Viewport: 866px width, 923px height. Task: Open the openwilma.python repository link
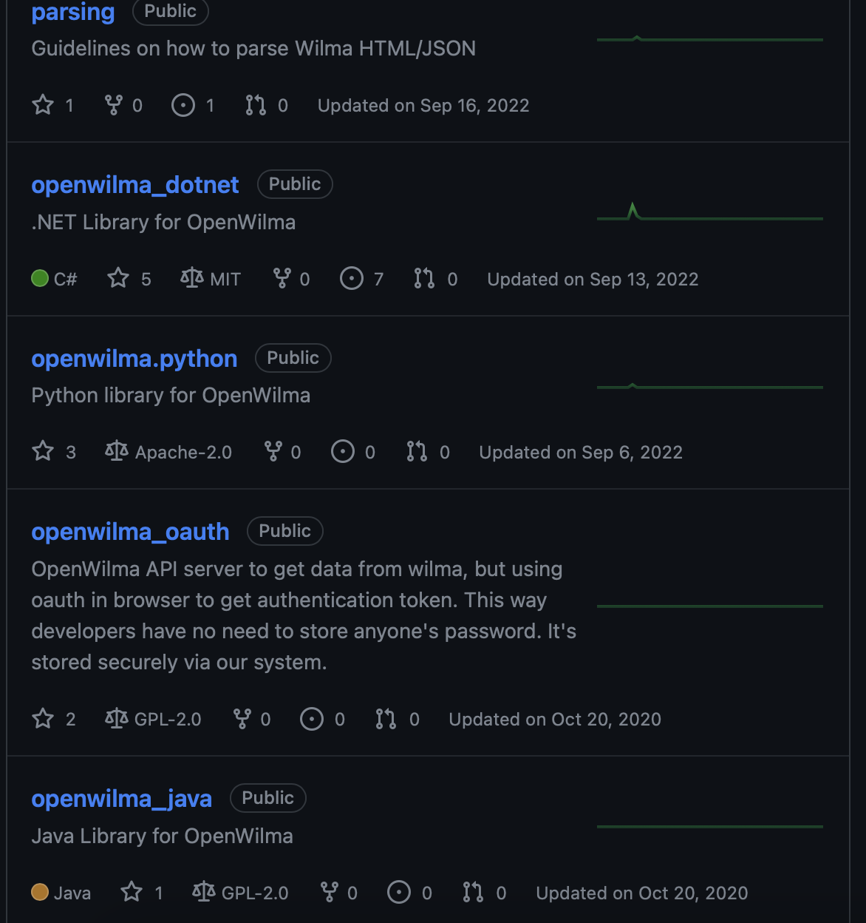pos(134,359)
